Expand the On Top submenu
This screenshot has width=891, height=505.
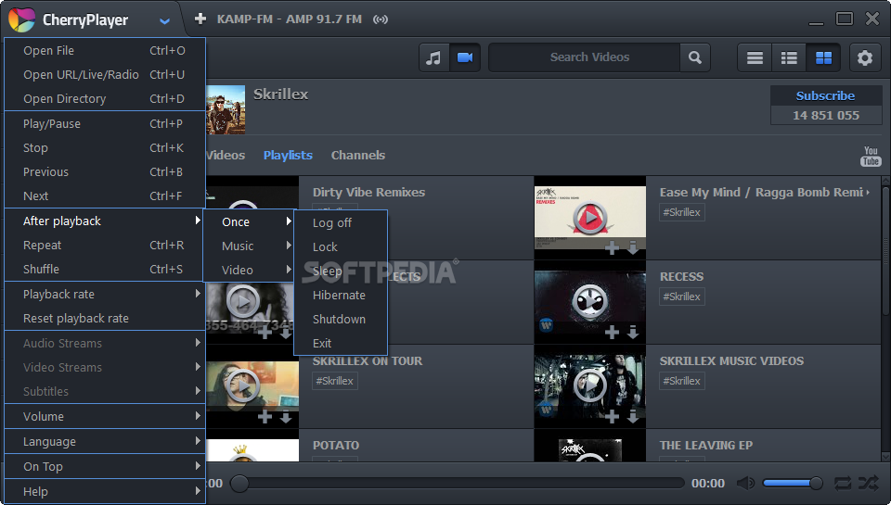(x=105, y=466)
